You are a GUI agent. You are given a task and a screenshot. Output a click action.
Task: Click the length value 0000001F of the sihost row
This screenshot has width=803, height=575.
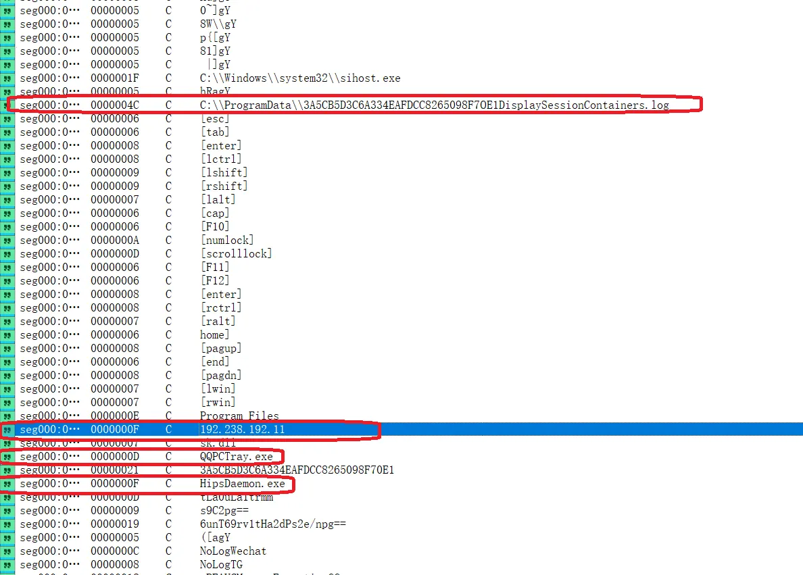coord(115,78)
